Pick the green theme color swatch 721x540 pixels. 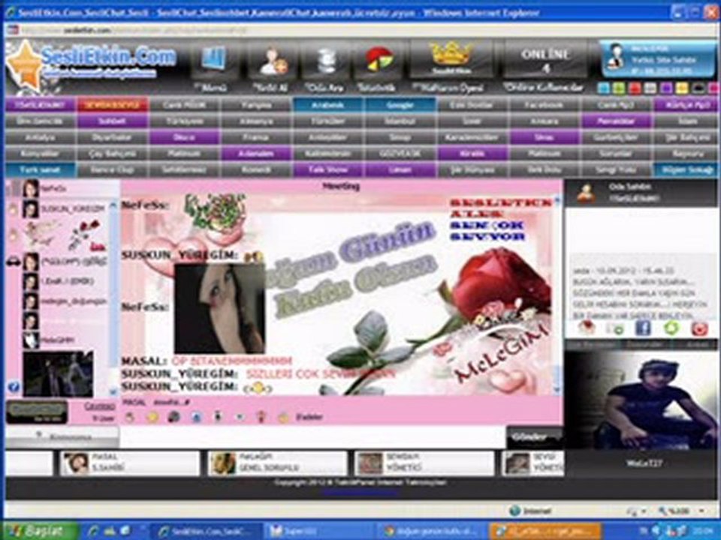click(619, 88)
